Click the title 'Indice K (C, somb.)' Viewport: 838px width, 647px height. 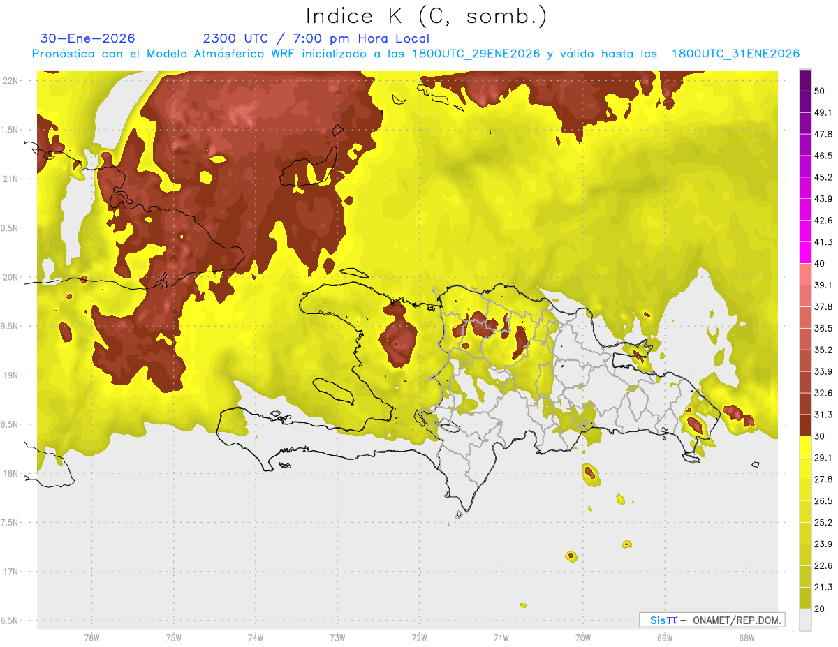(427, 17)
